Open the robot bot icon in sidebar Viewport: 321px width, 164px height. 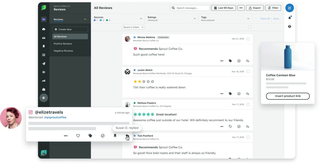click(44, 89)
